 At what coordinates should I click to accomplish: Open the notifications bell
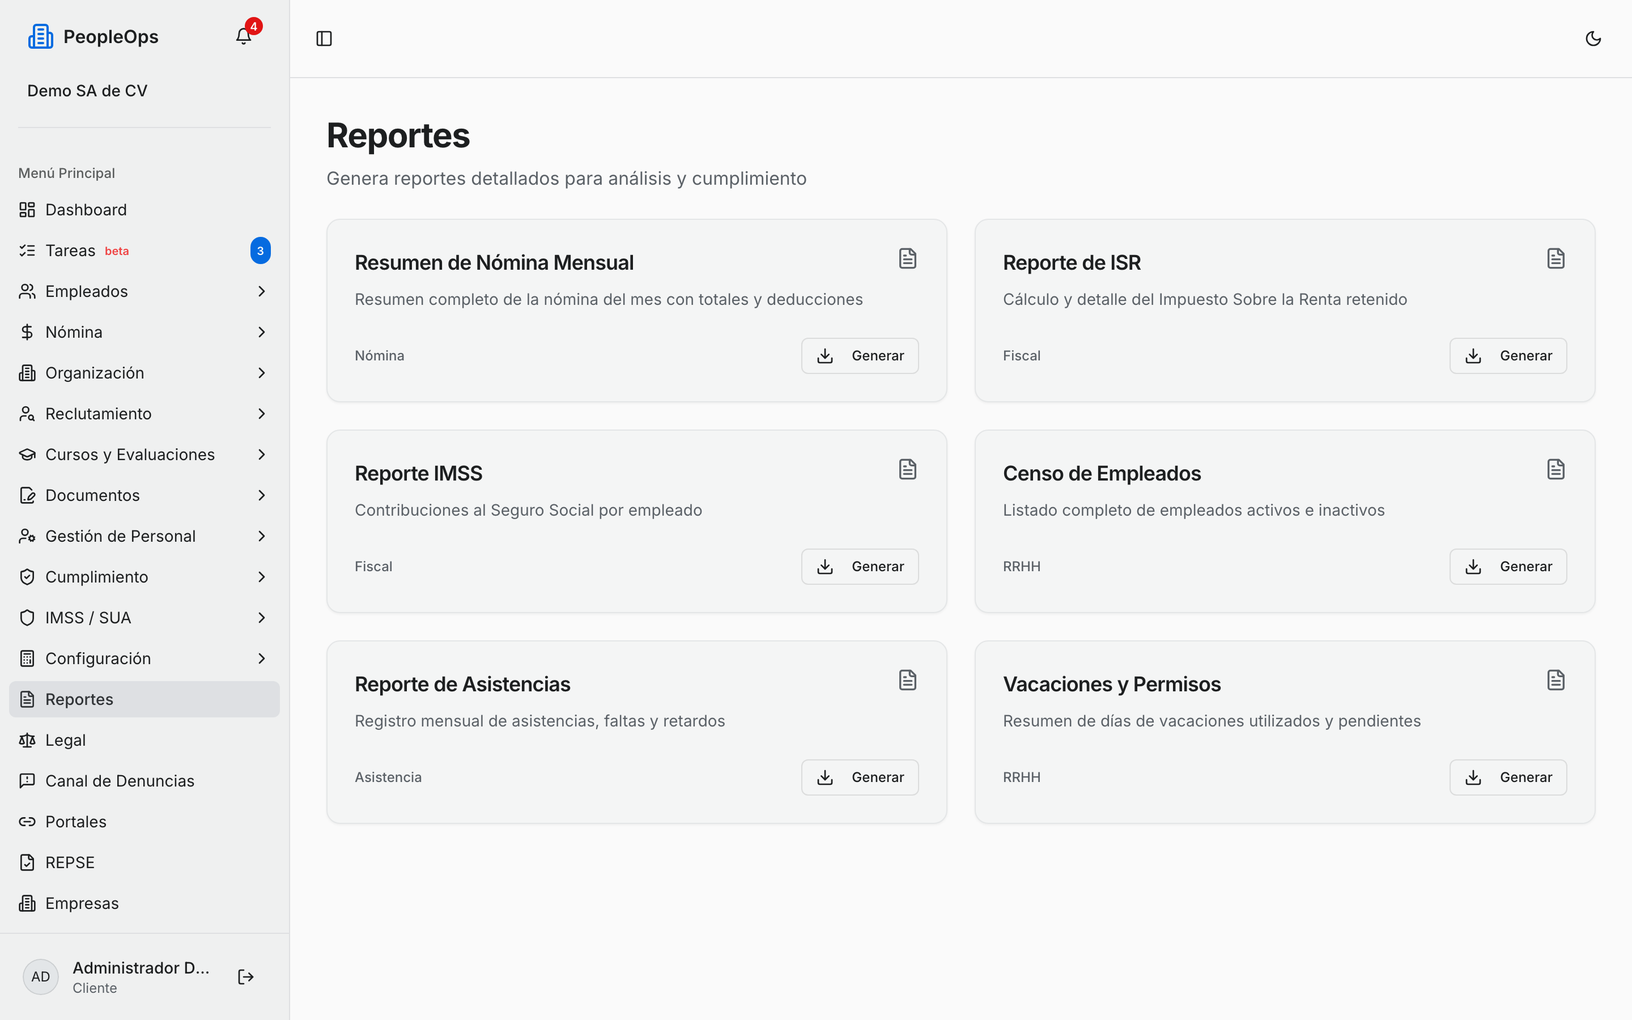(244, 36)
